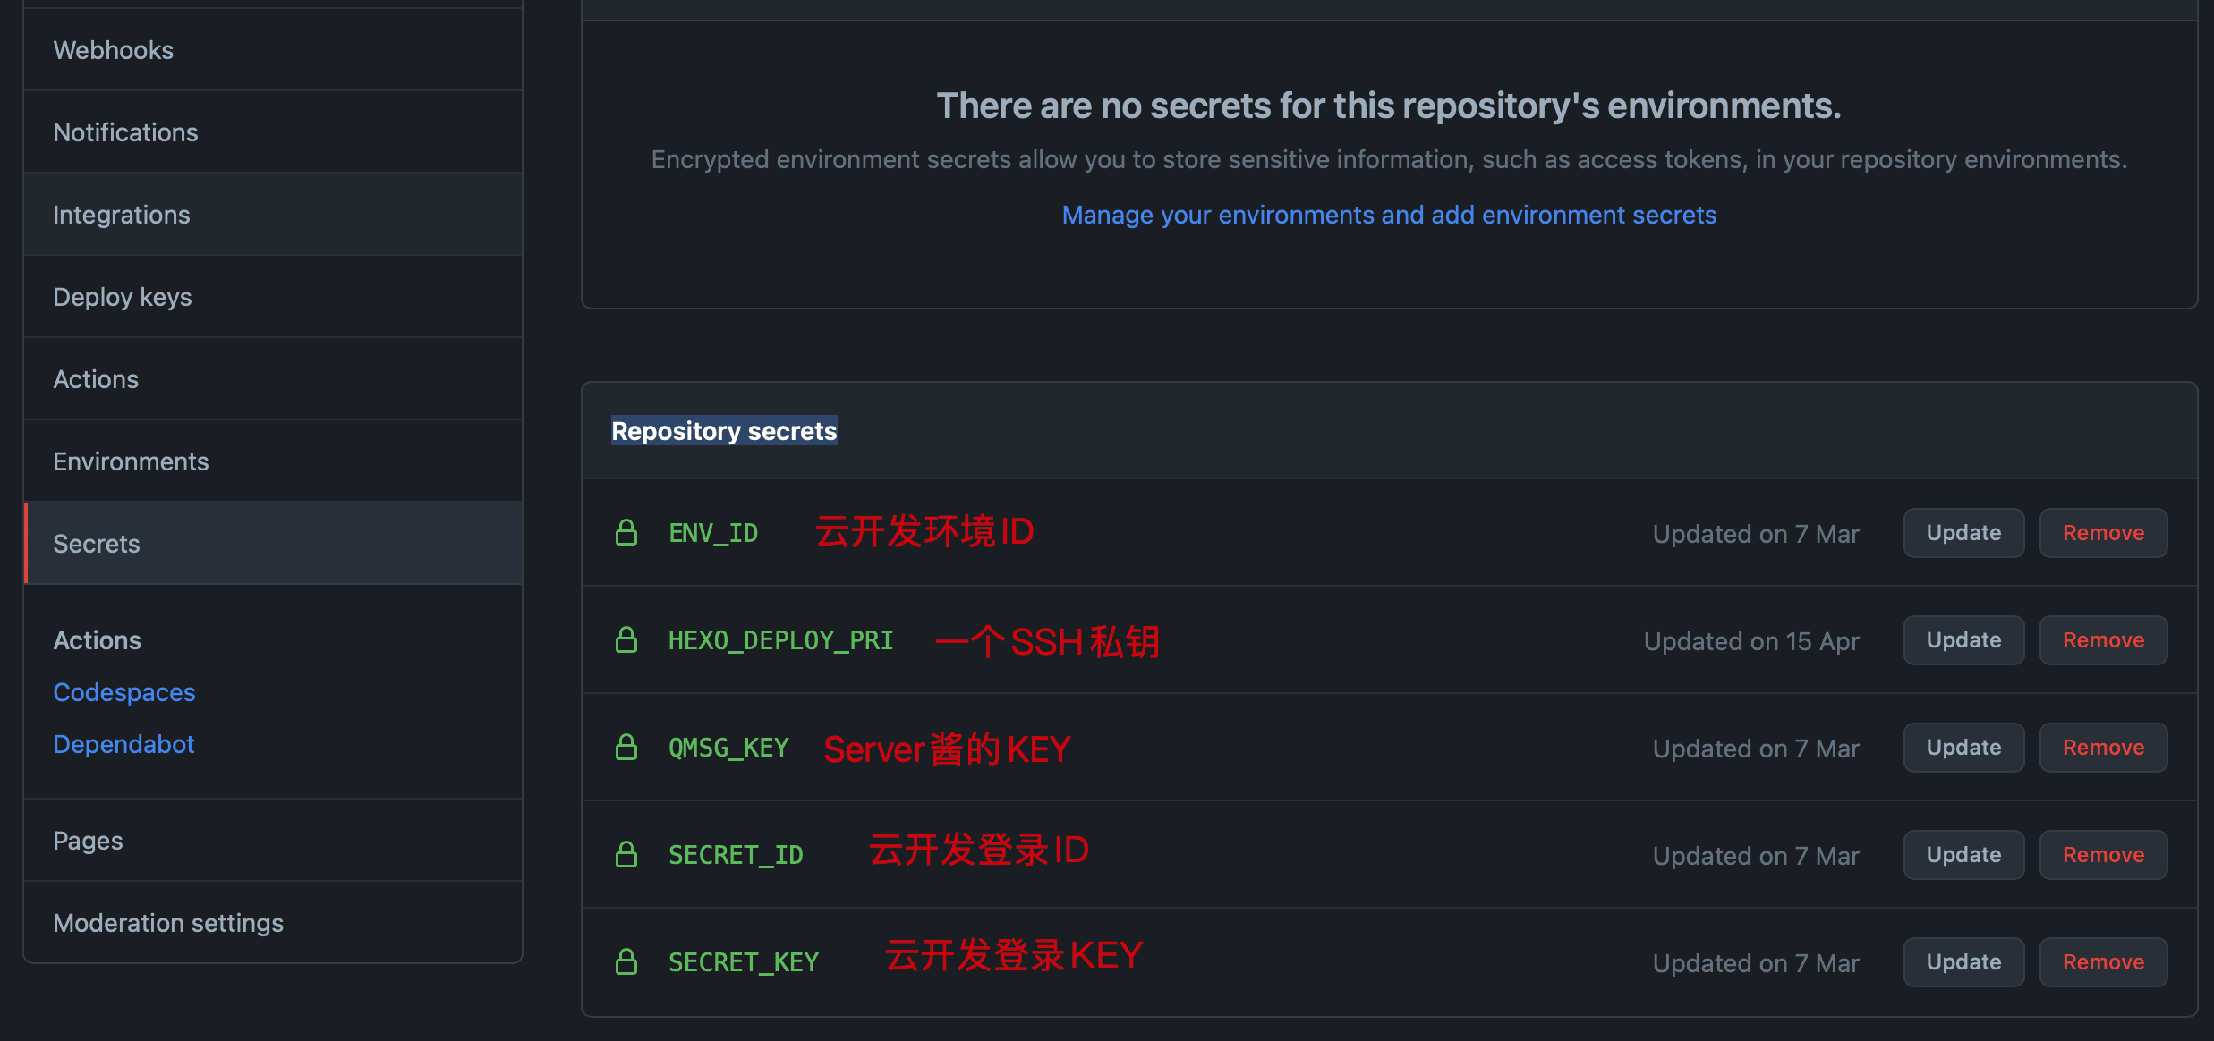Go to Notifications settings
The width and height of the screenshot is (2214, 1041).
coord(125,132)
